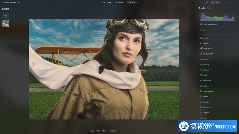Click the Extensions section label
The image size is (239, 134).
tap(204, 38)
